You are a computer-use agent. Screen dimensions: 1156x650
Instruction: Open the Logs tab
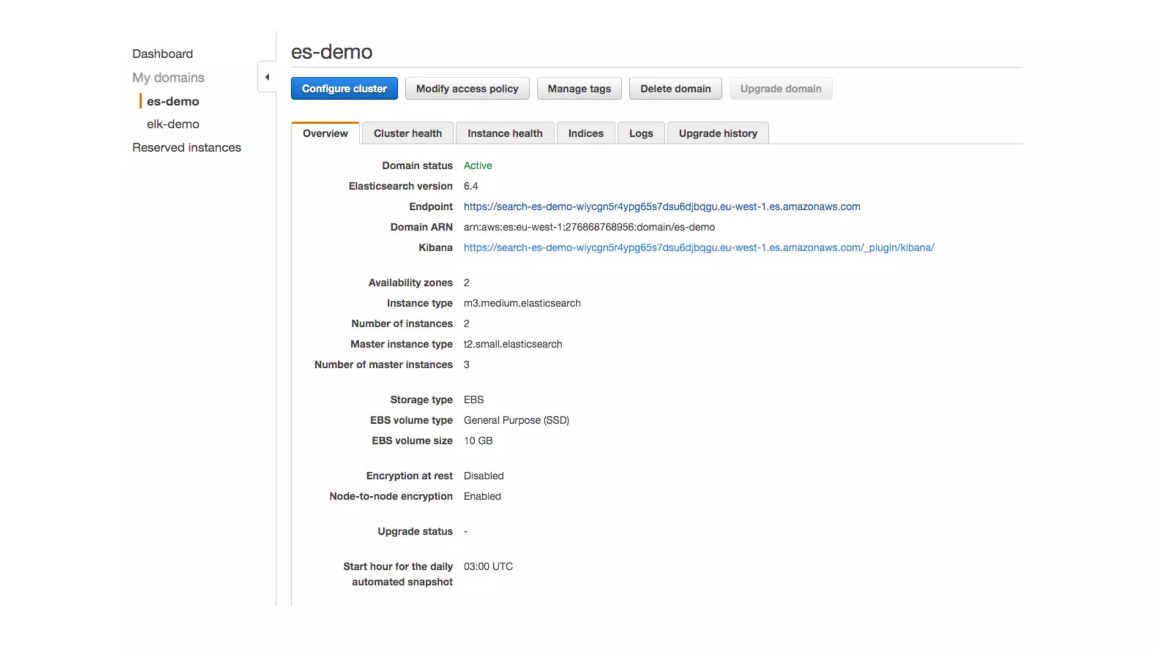[641, 134]
